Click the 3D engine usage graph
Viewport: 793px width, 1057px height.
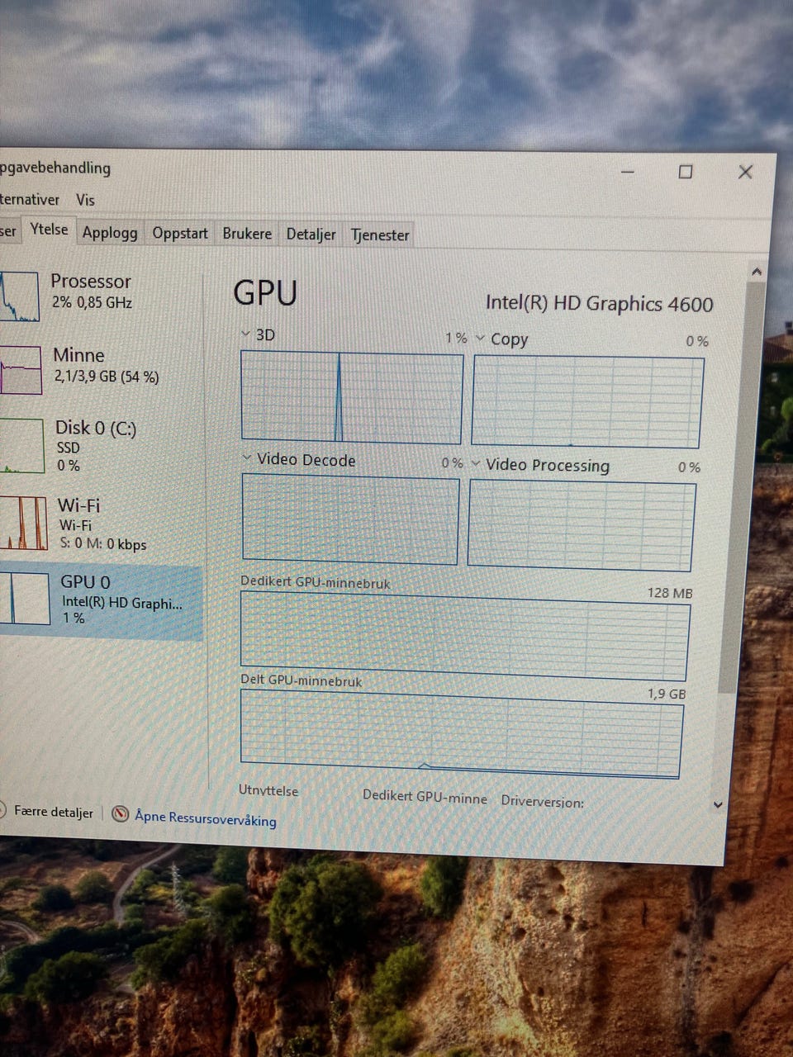tap(352, 398)
